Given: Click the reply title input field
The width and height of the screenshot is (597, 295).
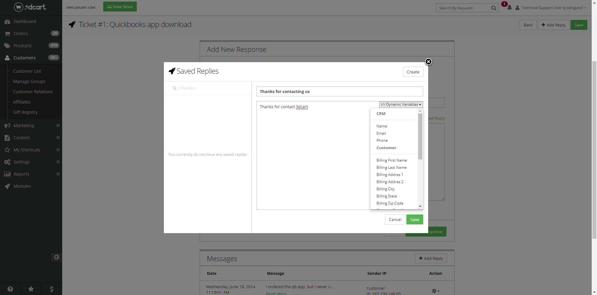Looking at the screenshot, I should [x=340, y=91].
